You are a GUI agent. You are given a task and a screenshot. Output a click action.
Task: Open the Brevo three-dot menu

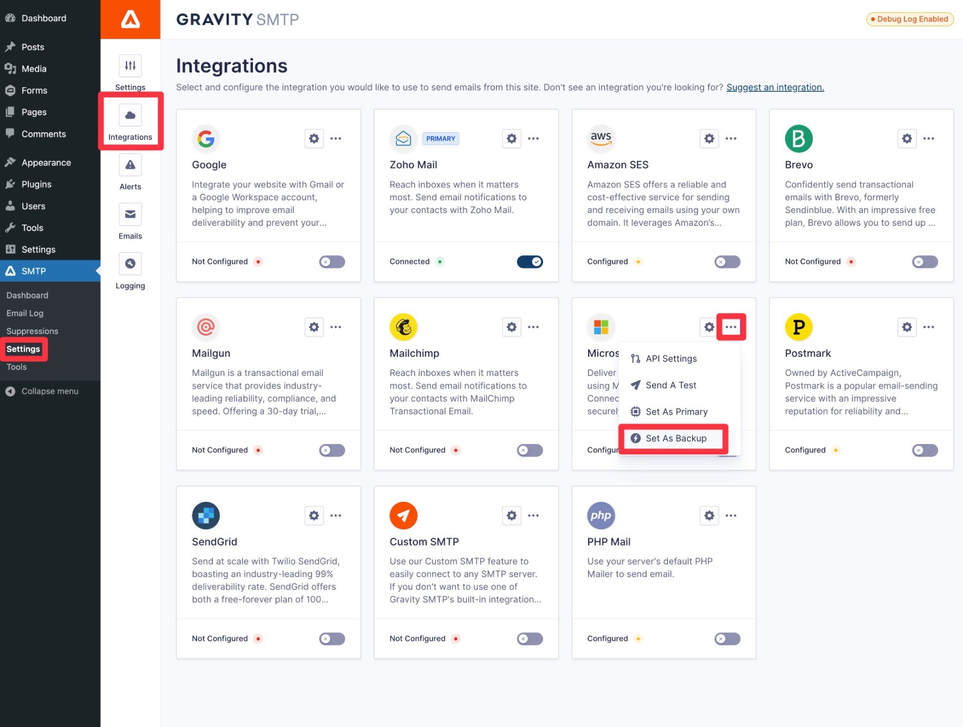929,139
